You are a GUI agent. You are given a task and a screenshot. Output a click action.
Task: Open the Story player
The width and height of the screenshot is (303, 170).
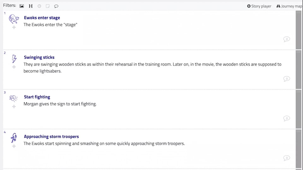(x=259, y=6)
